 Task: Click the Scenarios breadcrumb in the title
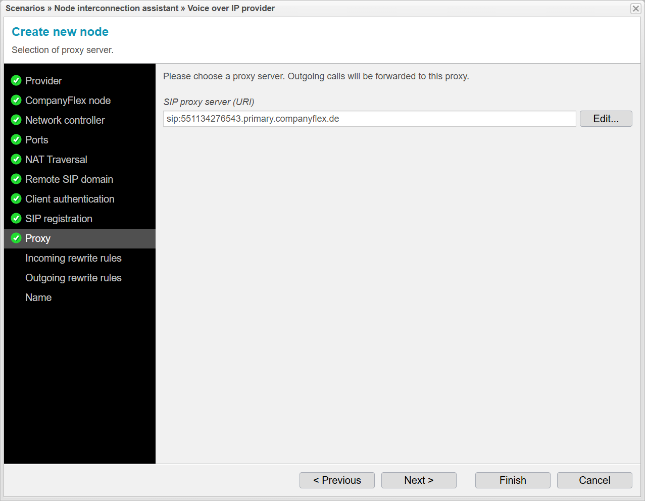pos(25,8)
